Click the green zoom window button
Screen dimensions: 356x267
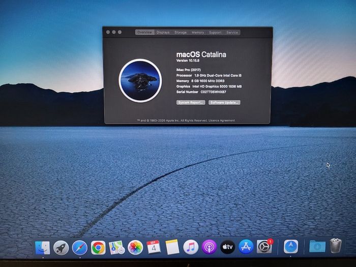click(x=120, y=32)
